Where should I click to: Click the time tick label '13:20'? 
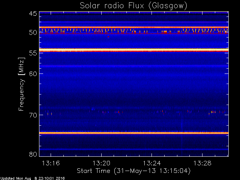101,163
